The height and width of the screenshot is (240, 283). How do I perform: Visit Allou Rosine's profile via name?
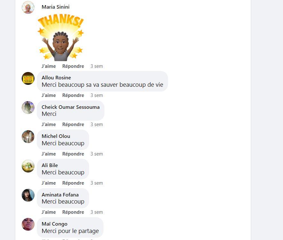(56, 77)
